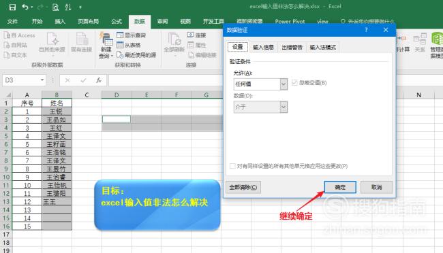Expand the Allow (允许) dropdown list

click(284, 84)
